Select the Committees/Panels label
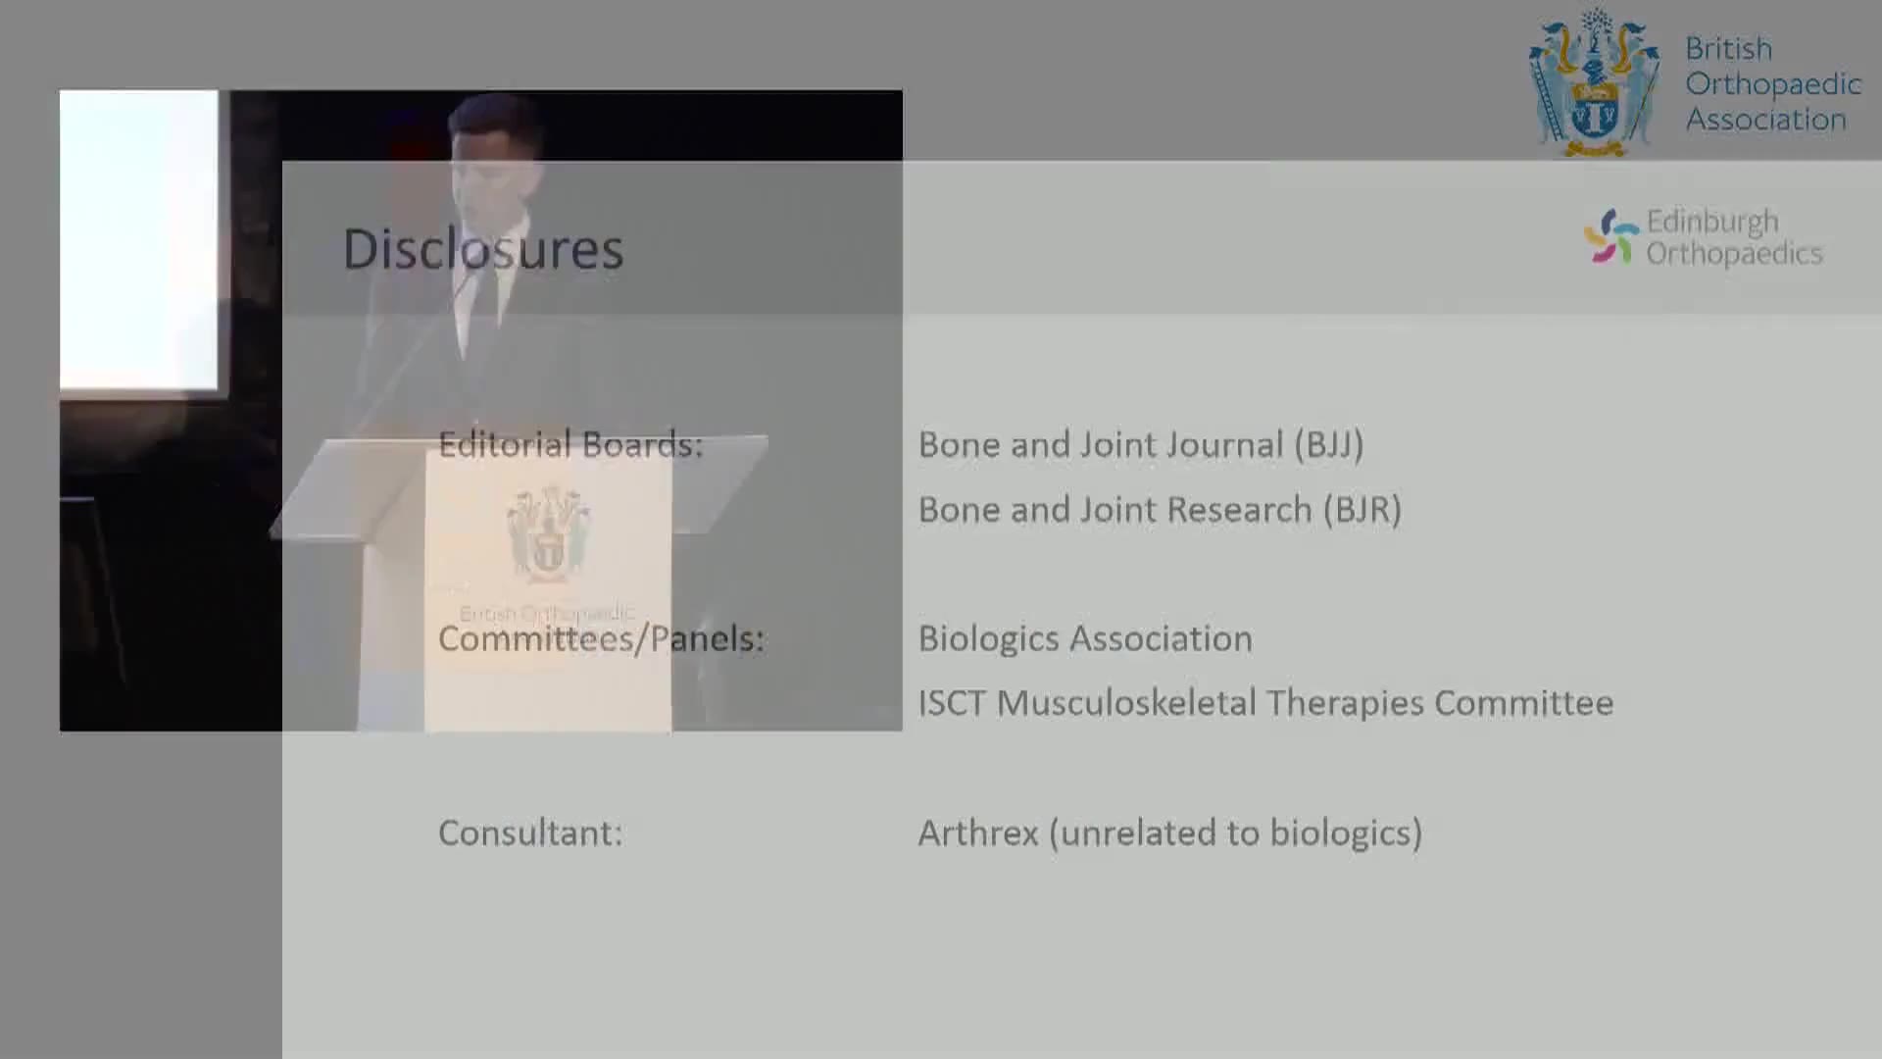 [600, 639]
